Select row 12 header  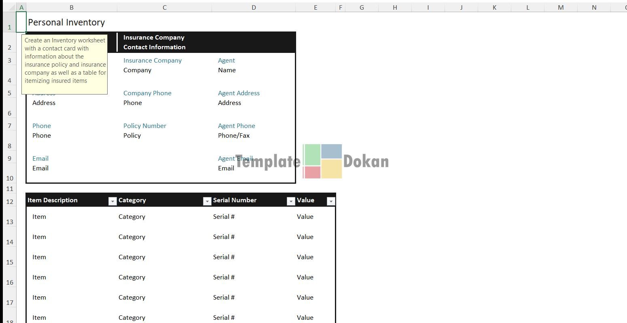[x=9, y=201]
